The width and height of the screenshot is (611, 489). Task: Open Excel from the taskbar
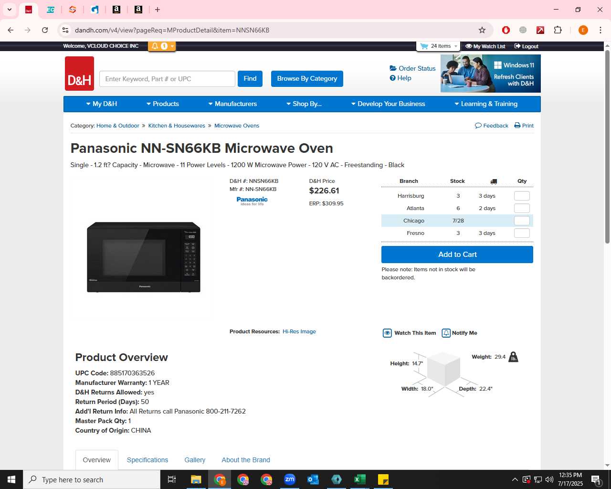(360, 479)
